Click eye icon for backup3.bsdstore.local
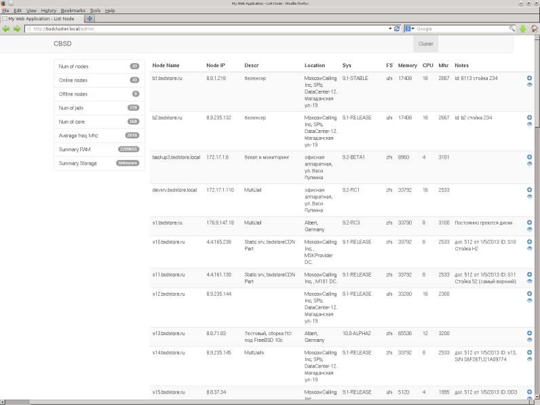 point(529,164)
